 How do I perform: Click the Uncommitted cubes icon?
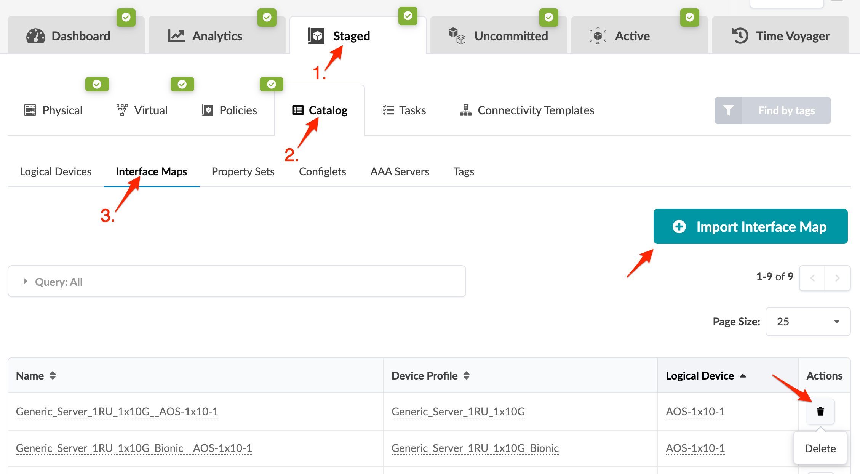(457, 36)
